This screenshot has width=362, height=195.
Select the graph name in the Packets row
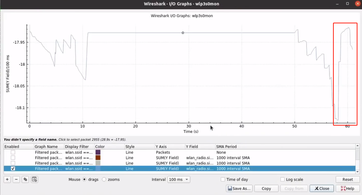click(x=48, y=152)
